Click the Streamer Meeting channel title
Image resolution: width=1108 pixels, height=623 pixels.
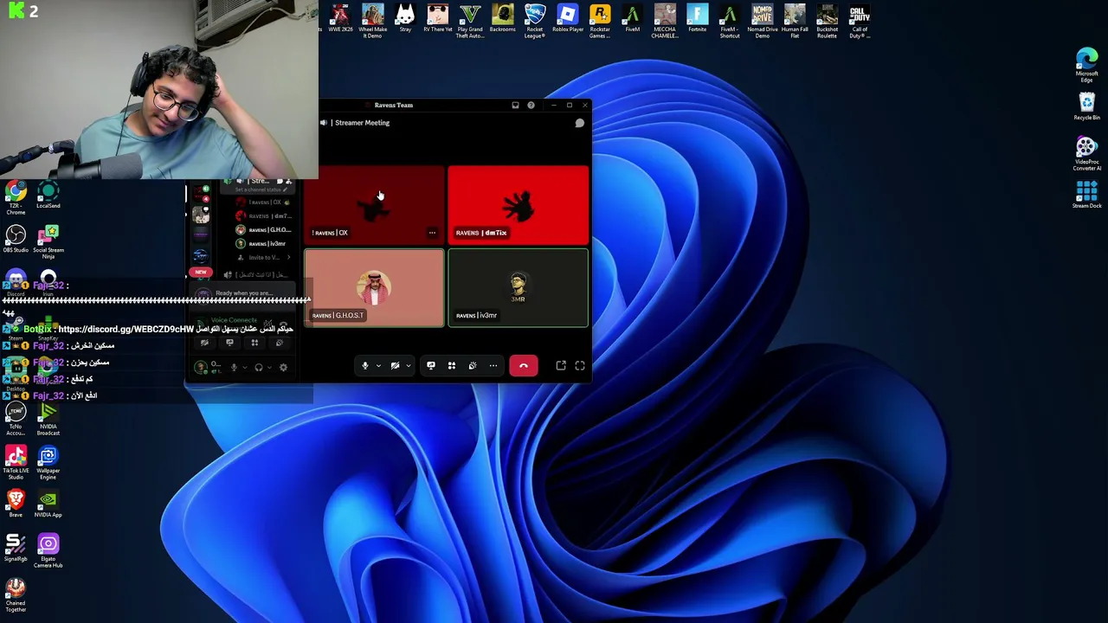[x=362, y=123]
